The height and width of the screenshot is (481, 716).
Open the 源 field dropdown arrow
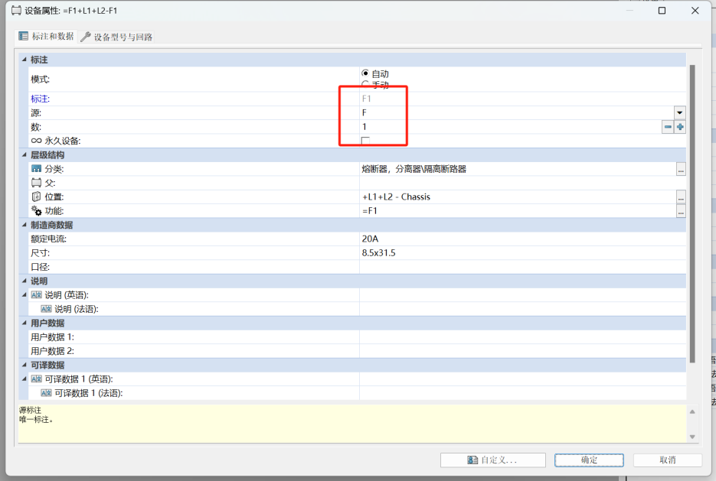pos(678,112)
